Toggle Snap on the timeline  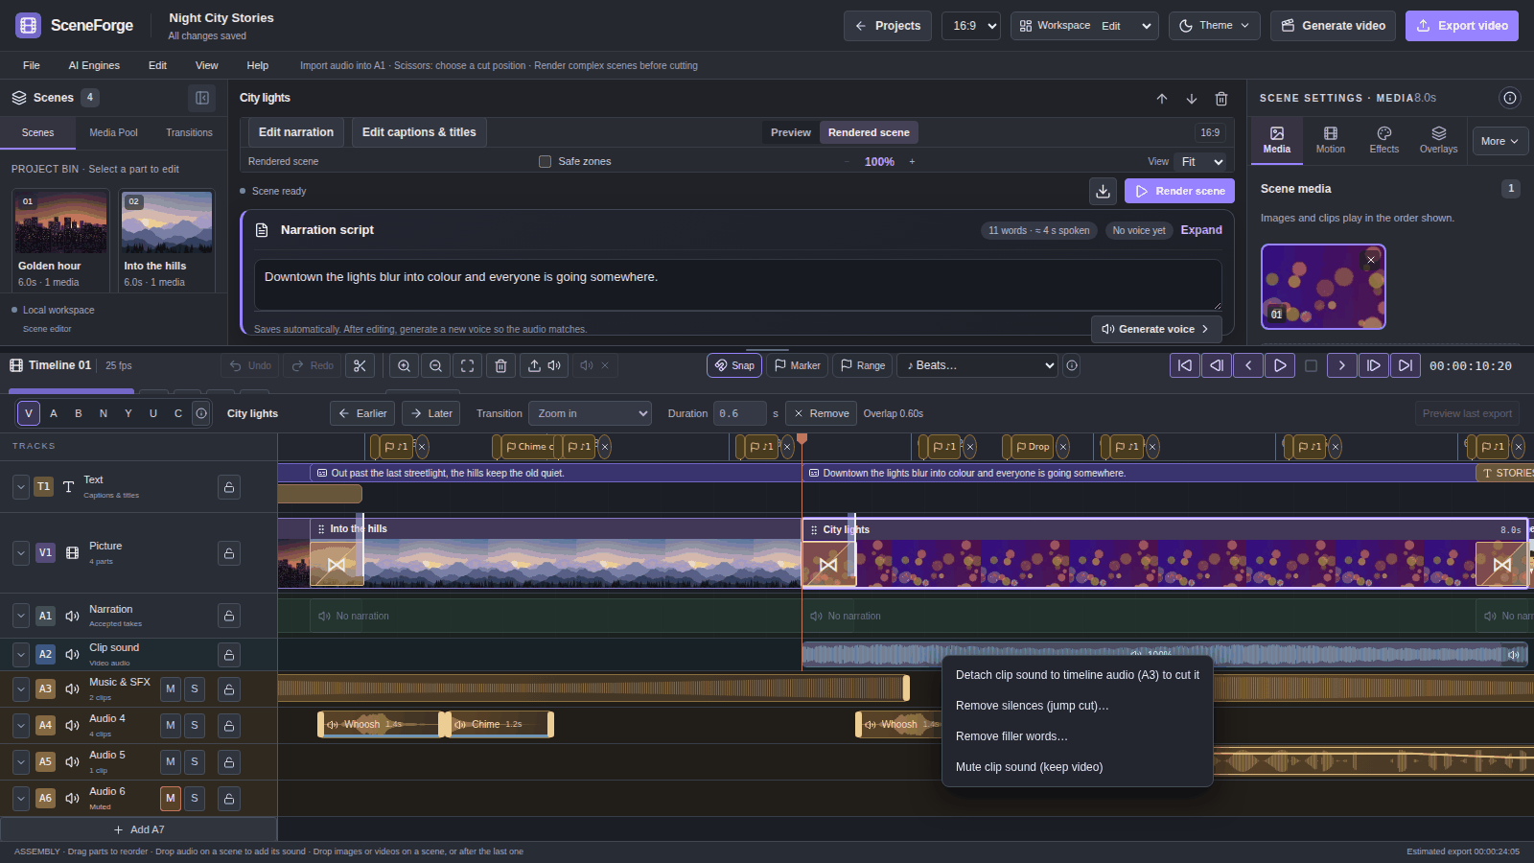click(x=734, y=365)
